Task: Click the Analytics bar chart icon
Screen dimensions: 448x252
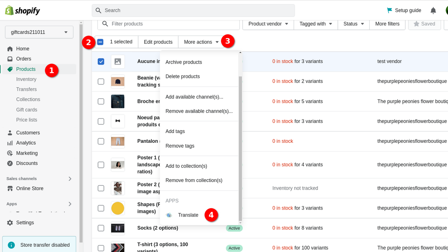Action: [x=10, y=143]
